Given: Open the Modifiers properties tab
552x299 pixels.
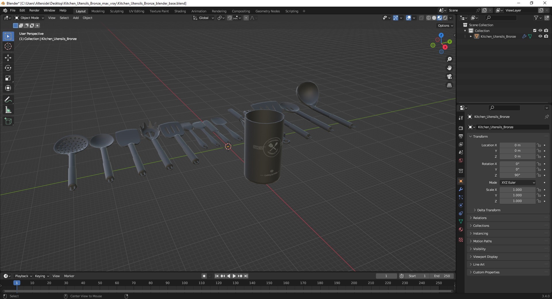Looking at the screenshot, I should [x=461, y=189].
